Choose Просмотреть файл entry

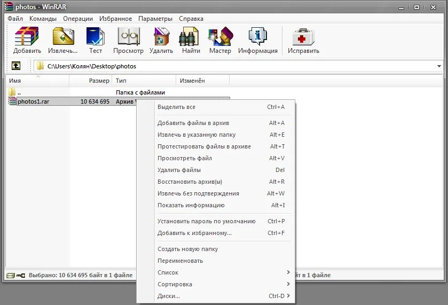[221, 158]
